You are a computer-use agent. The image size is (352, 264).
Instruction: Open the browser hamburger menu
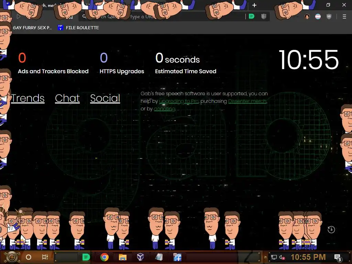(x=344, y=16)
